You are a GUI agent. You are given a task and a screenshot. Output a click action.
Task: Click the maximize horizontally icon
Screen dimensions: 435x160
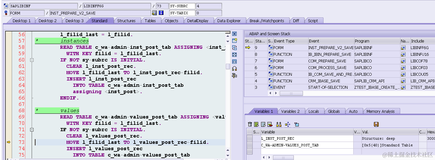[x=234, y=61]
